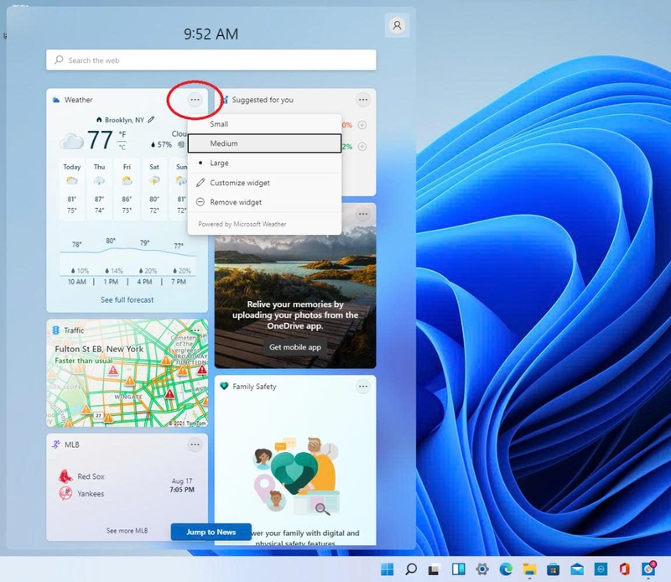
Task: Click the magnifier icon in search bar
Action: (58, 60)
